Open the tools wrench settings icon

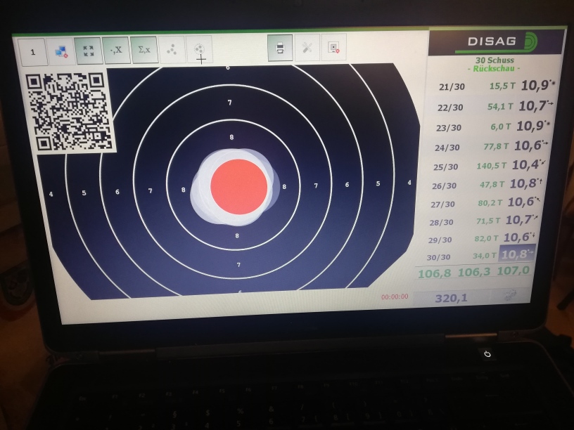(x=307, y=48)
